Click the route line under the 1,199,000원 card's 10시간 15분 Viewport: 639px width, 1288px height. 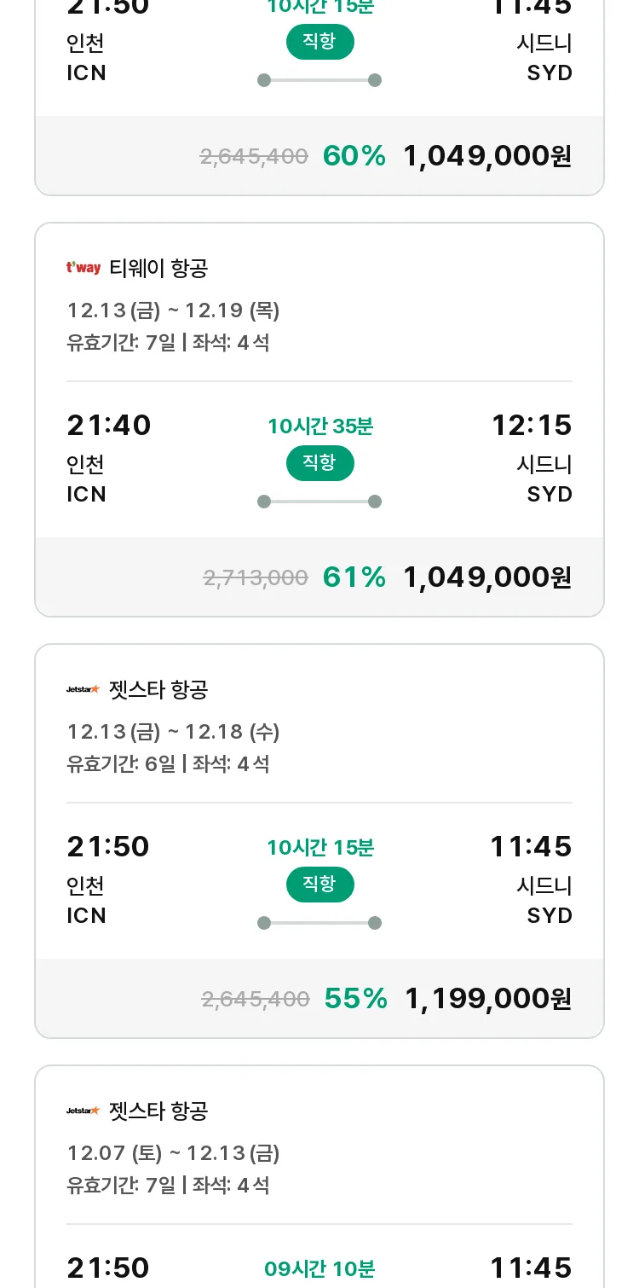click(x=319, y=923)
